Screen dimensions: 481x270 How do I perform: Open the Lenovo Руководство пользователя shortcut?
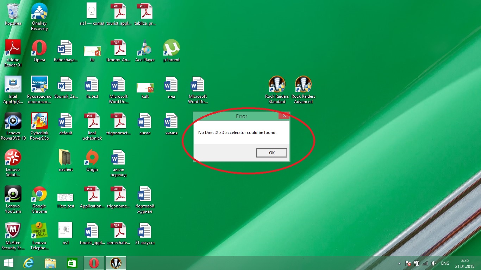39,90
